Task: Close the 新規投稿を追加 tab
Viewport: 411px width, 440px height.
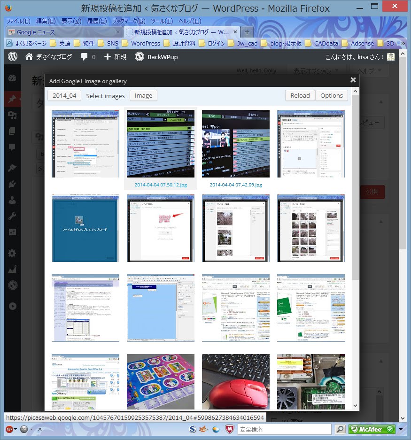Action: coord(235,32)
